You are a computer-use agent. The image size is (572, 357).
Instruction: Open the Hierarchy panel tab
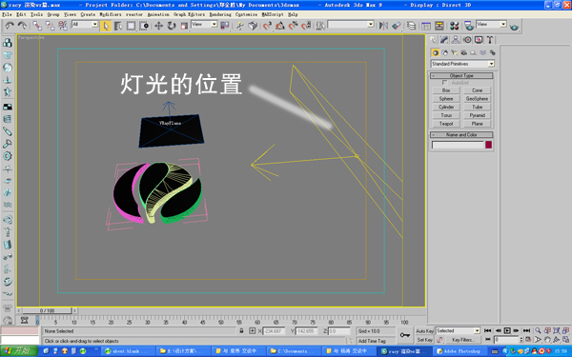pos(456,40)
